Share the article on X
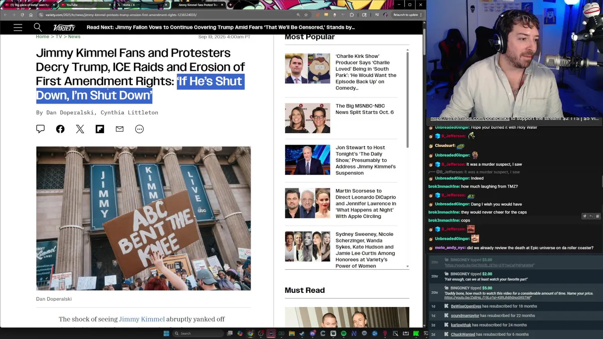The image size is (603, 339). (80, 129)
